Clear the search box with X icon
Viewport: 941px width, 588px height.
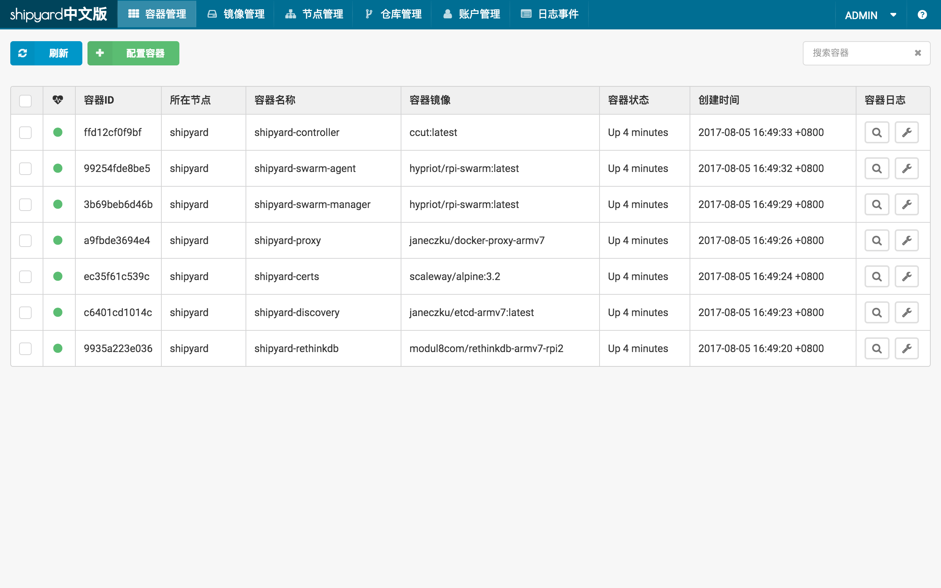pos(918,53)
